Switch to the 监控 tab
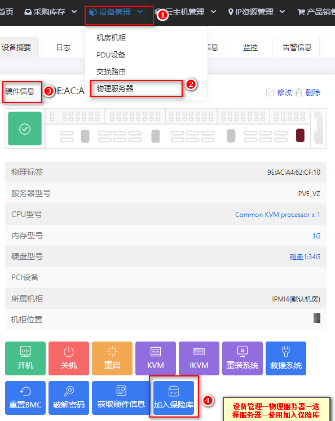Viewport: 335px width, 421px height. [x=250, y=47]
